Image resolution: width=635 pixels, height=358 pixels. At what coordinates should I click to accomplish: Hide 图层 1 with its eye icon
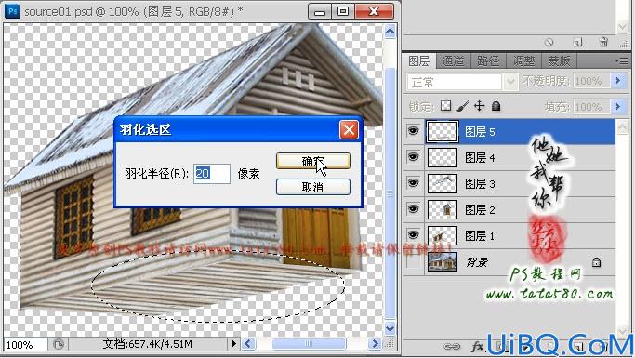[413, 235]
